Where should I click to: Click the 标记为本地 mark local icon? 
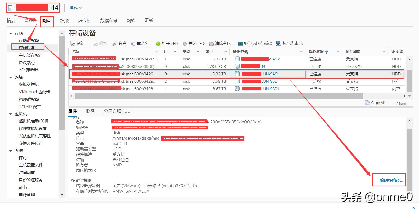279,44
